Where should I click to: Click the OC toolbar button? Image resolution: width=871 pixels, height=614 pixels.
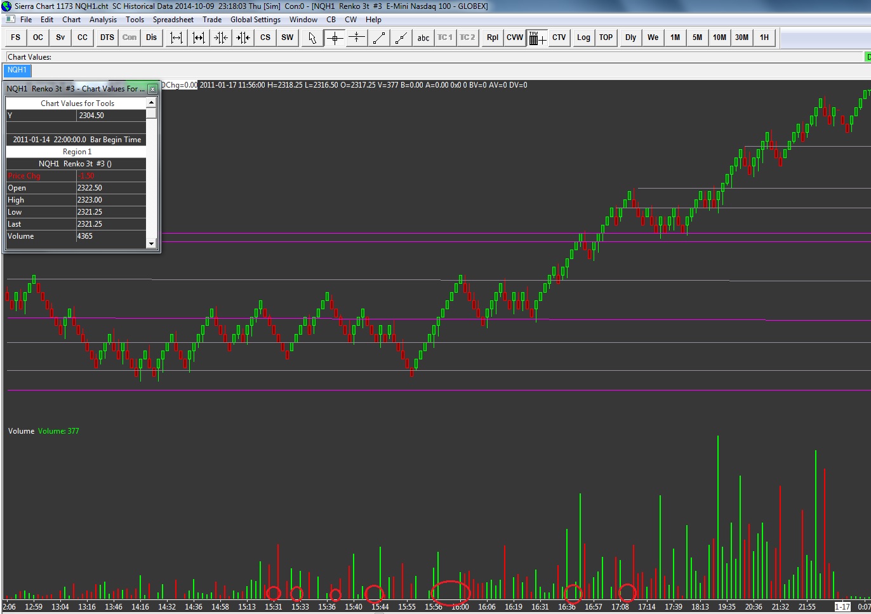click(x=38, y=37)
